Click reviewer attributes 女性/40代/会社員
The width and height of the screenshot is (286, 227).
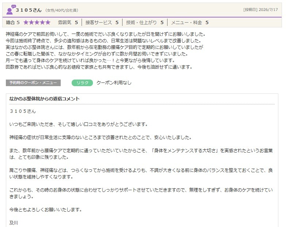[62, 10]
